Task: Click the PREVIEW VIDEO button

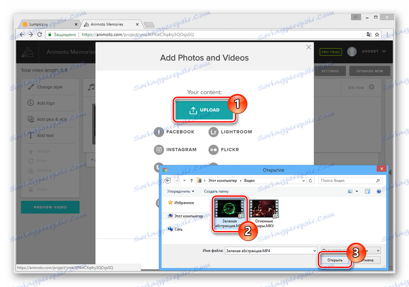Action: tap(50, 207)
